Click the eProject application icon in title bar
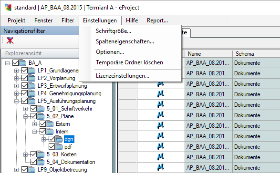This screenshot has height=173, width=280. tap(8, 8)
